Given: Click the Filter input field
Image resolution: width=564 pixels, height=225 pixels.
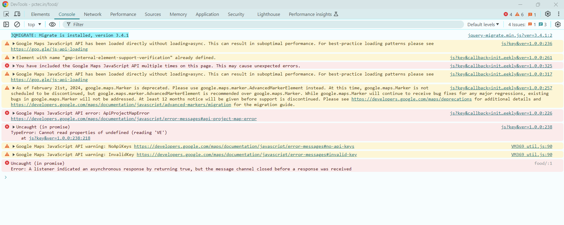Looking at the screenshot, I should [263, 24].
